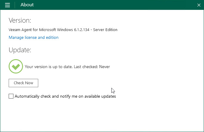
Task: Close the About window
Action: click(199, 5)
